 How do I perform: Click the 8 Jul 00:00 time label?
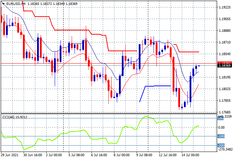(121, 155)
